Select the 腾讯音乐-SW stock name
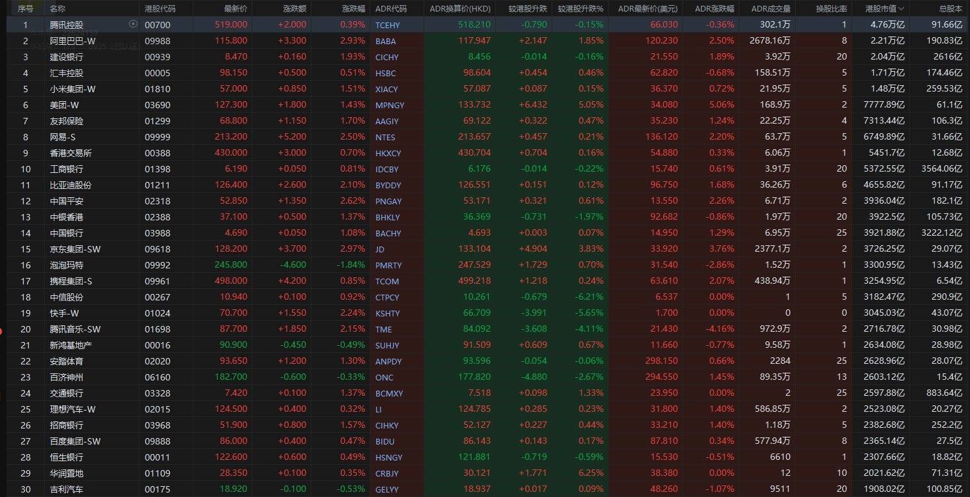This screenshot has height=497, width=970. pos(76,329)
